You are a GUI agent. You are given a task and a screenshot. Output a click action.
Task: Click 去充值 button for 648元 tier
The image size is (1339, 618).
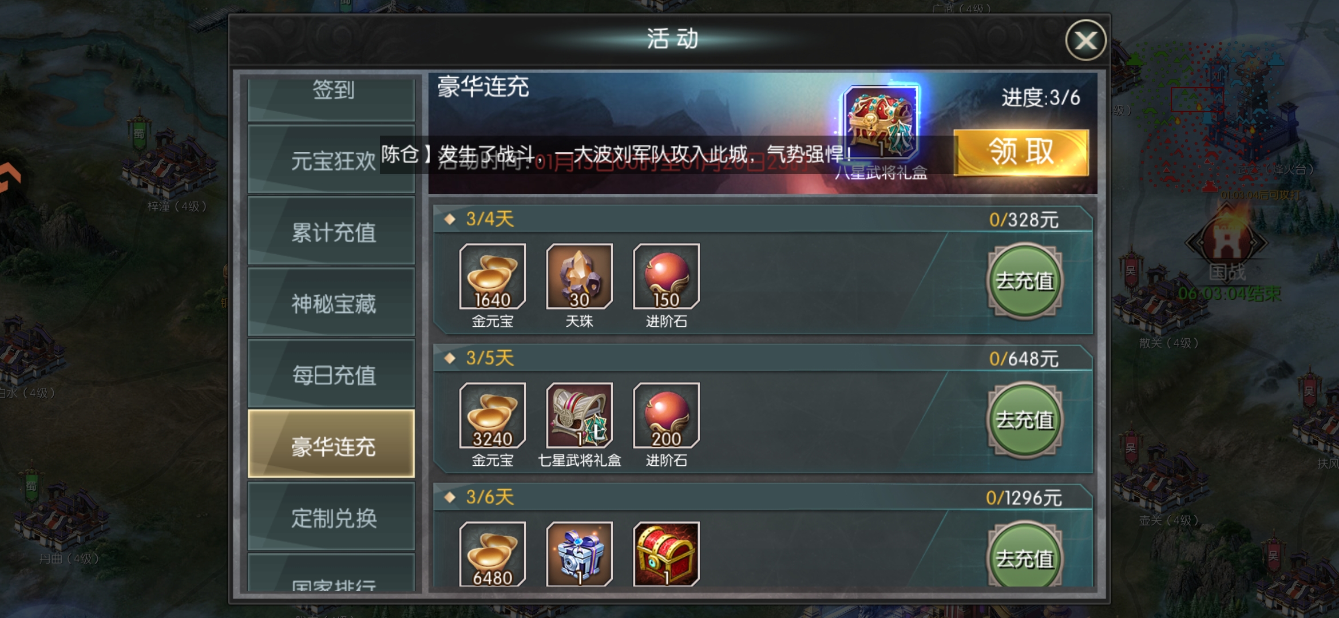coord(1025,420)
